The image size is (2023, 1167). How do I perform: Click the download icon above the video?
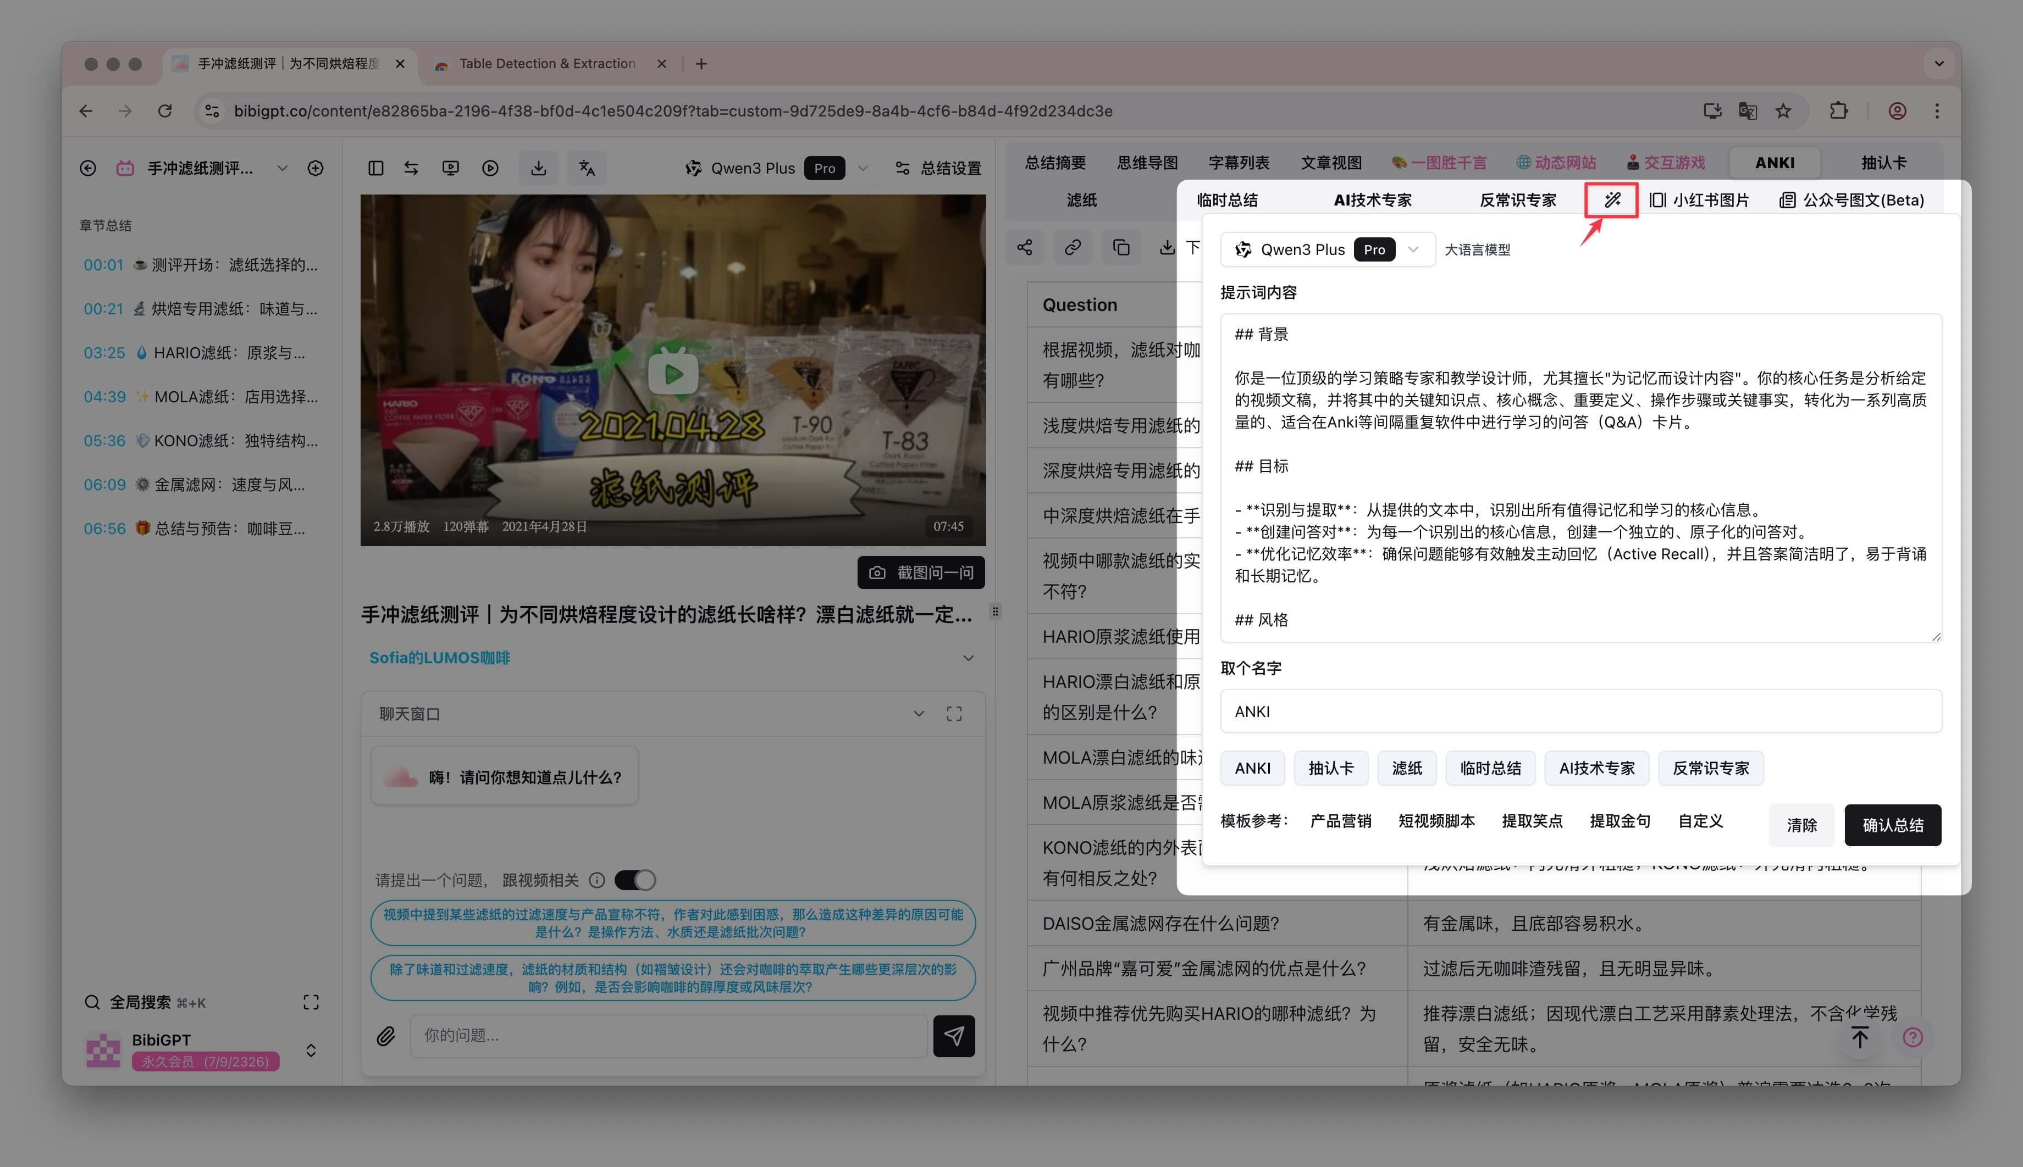(539, 168)
